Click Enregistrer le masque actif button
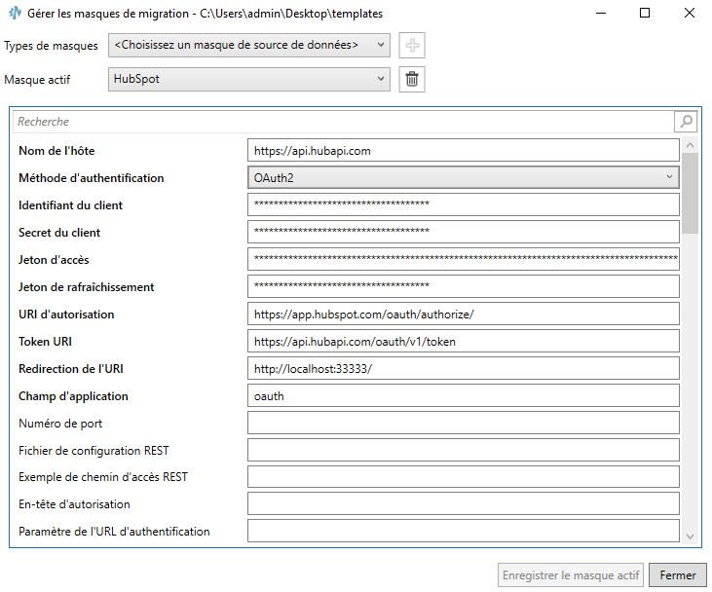 (571, 575)
